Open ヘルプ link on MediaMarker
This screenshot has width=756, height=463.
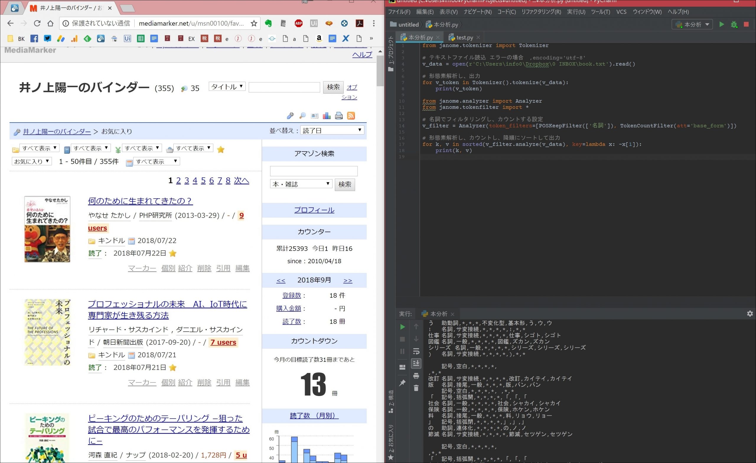(x=362, y=55)
